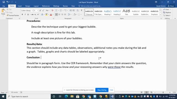Apply strikethrough formatting

pos(32,15)
